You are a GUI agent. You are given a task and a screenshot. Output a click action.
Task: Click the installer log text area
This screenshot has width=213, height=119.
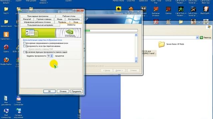[x=110, y=48]
